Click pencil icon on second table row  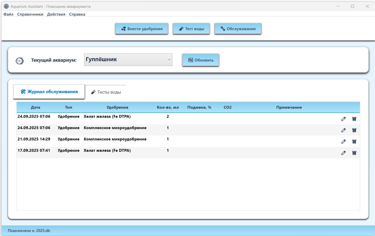point(343,130)
